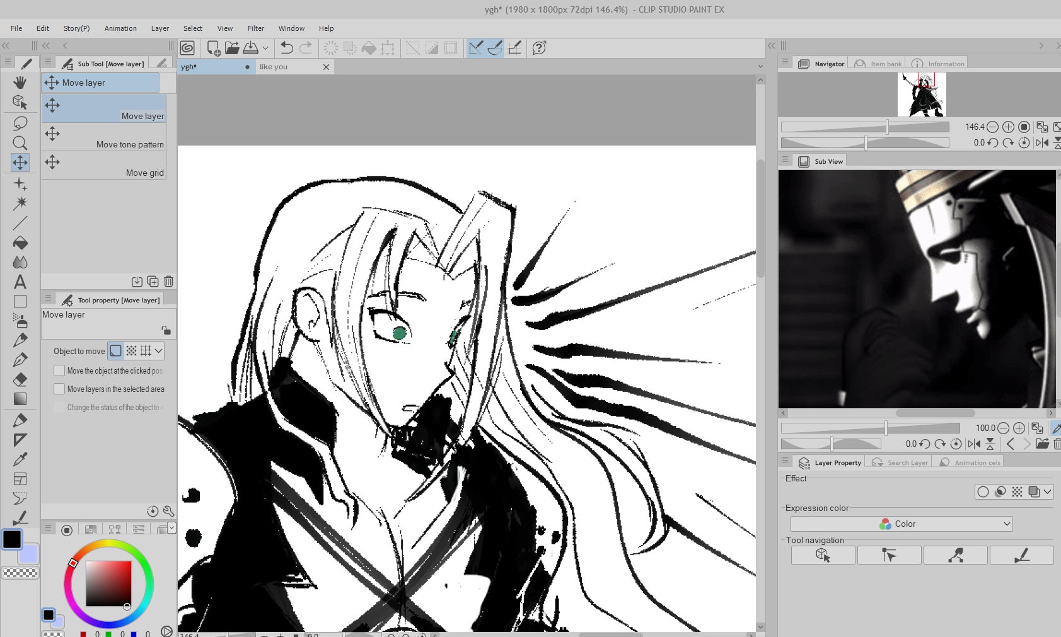Expand Object to move options dropdown
Image resolution: width=1061 pixels, height=637 pixels.
click(158, 351)
